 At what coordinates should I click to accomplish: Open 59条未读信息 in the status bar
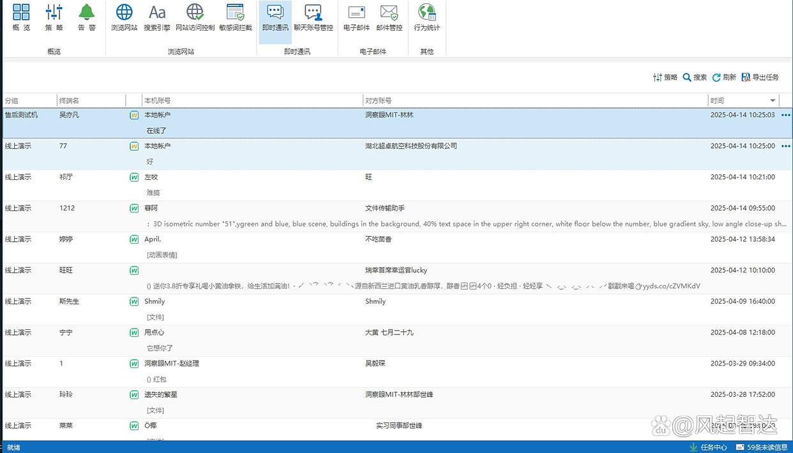point(762,447)
